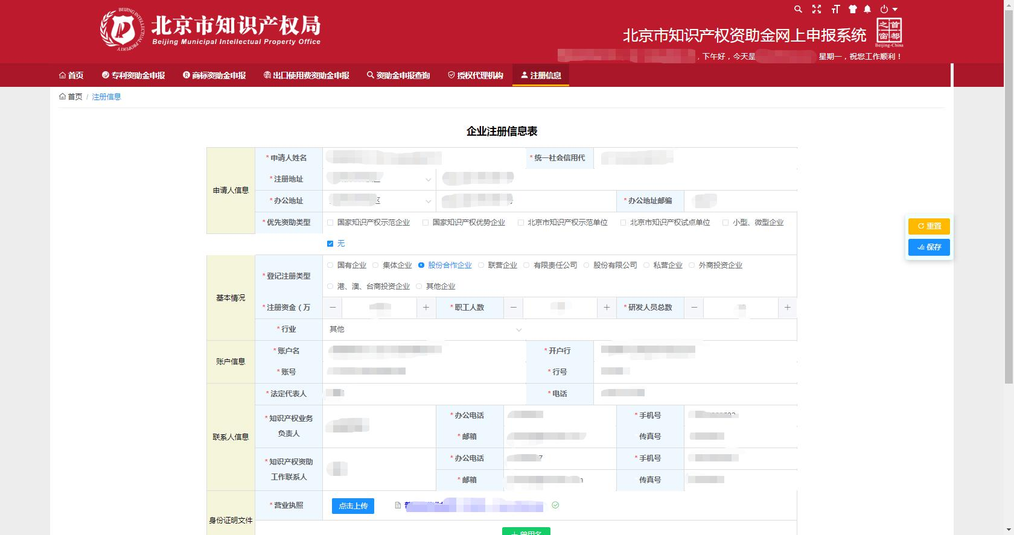Open the 出口使用费资助金申报 tab
Screen dimensions: 1014x535
(x=307, y=75)
